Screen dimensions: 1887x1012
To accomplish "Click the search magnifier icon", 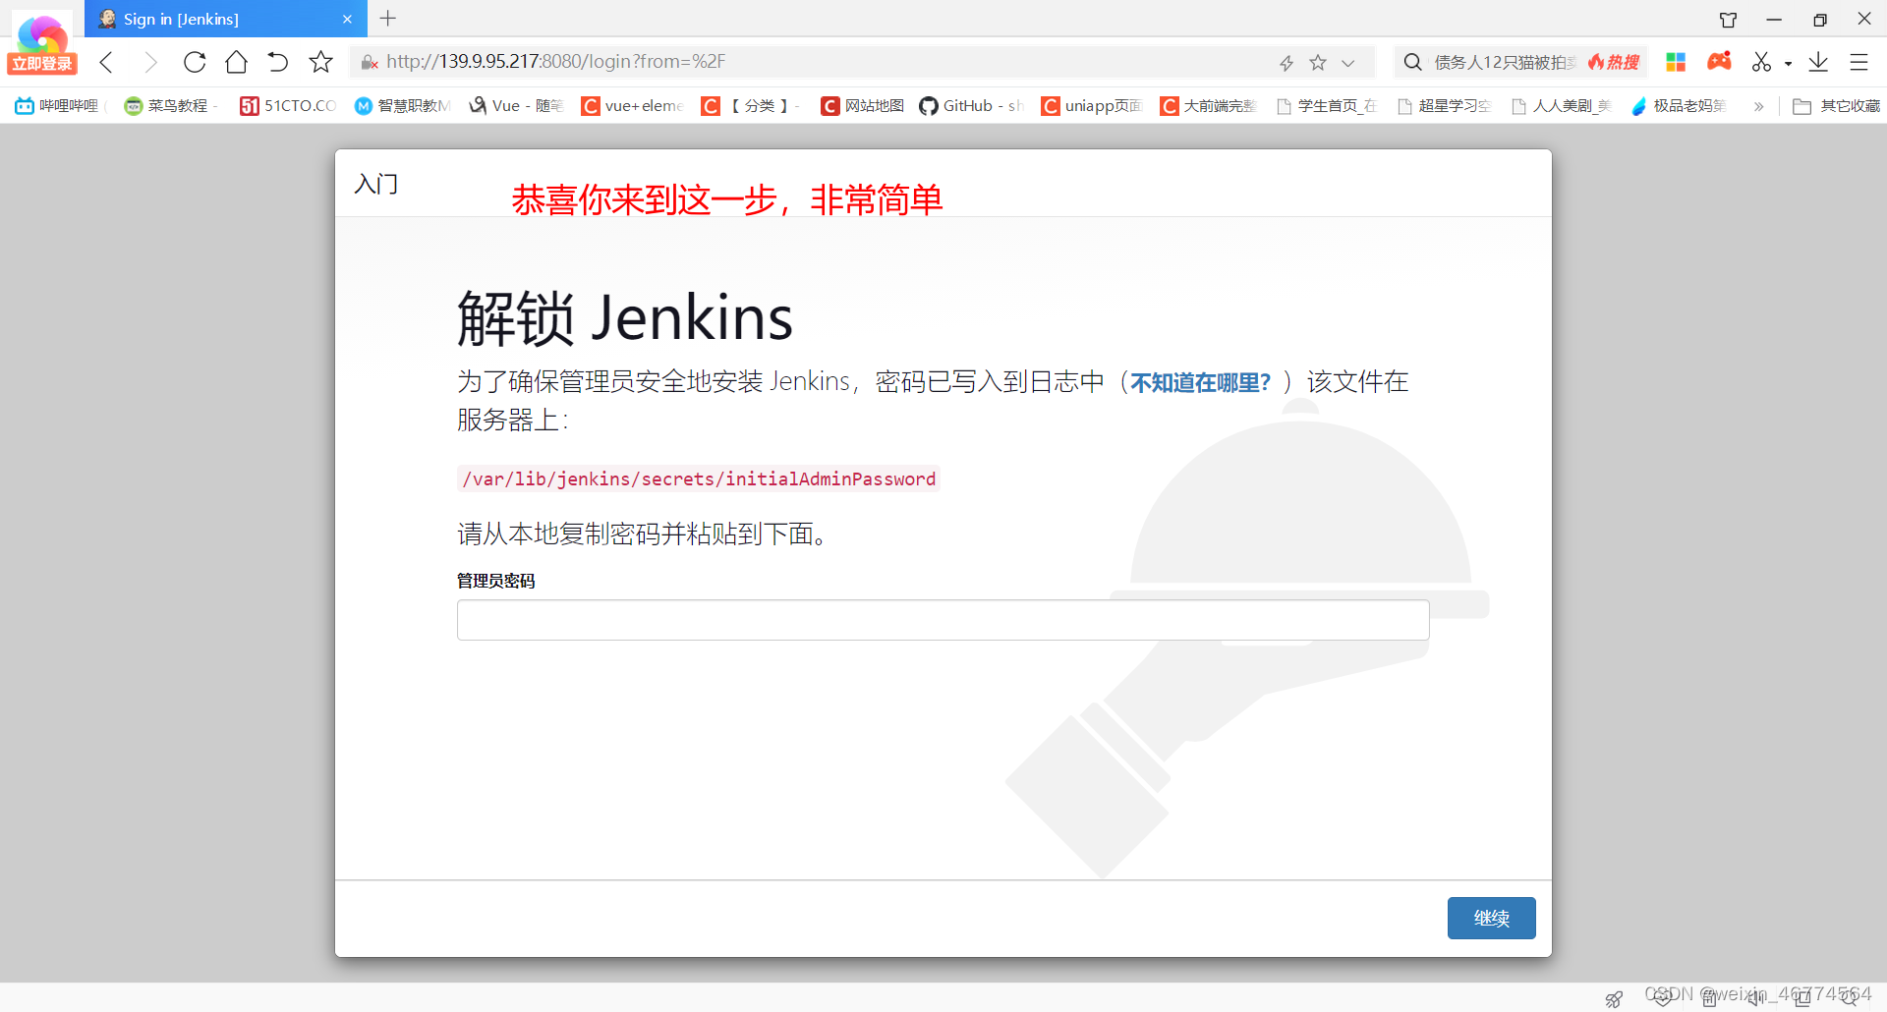I will point(1412,62).
